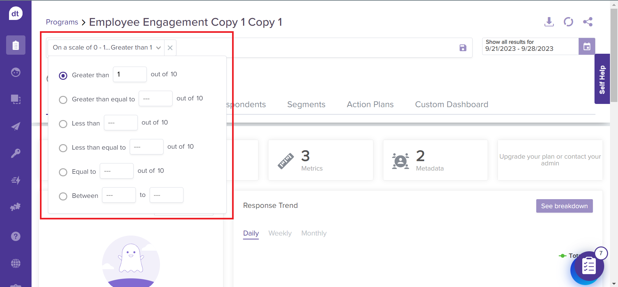Select the "Equal to" radio button
Screen dimensions: 618x287
tap(63, 172)
